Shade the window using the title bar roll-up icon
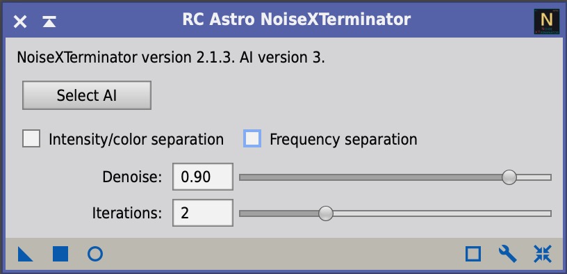The image size is (567, 274). (x=49, y=22)
